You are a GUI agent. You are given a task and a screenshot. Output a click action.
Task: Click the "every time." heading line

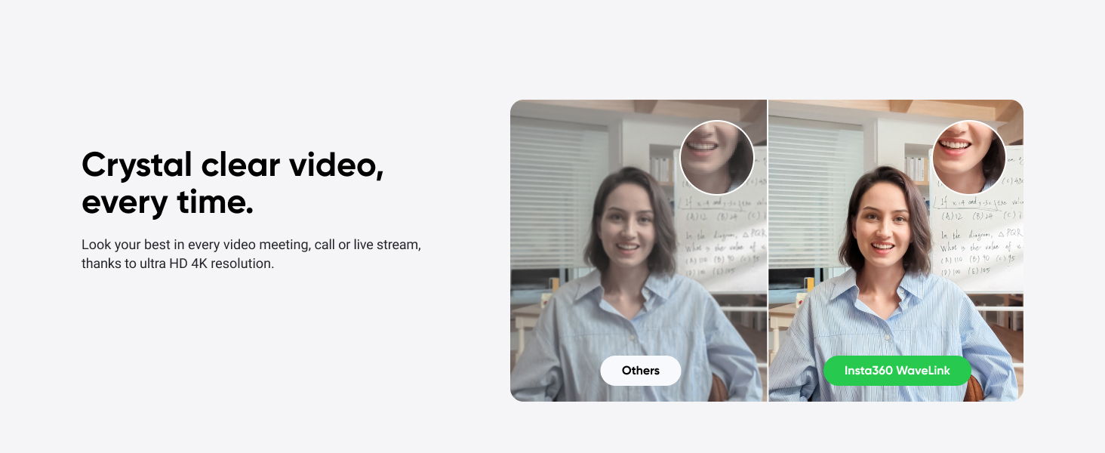click(x=167, y=203)
